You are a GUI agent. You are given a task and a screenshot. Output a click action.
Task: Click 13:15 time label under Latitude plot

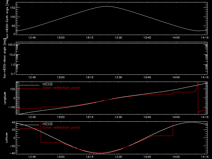90,157
